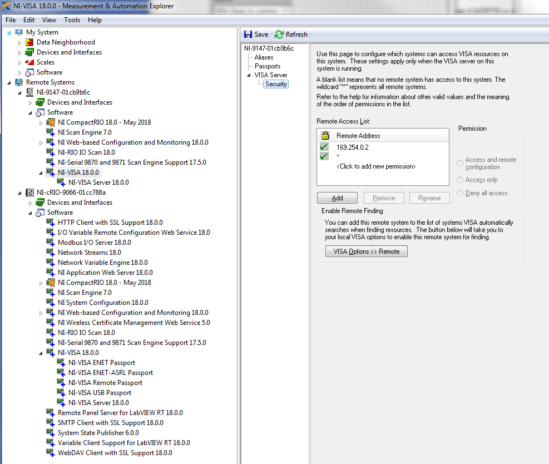Viewport: 549px width, 464px height.
Task: Click the System State Publisher 6.0.0 icon
Action: click(51, 433)
